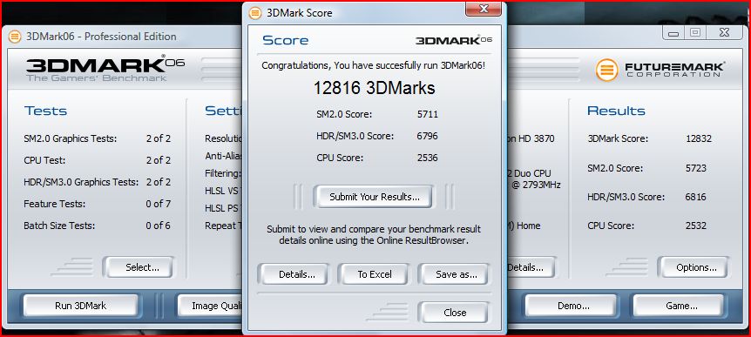Click the 12816 3DMarks score text
The image size is (751, 337).
[374, 88]
